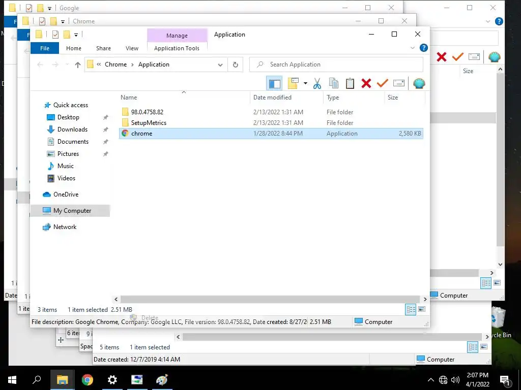
Task: Show hidden system tray icons
Action: 430,380
